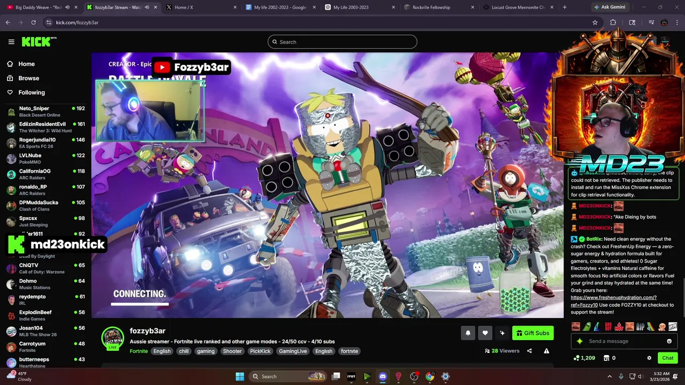Click the GamingLive tag

tap(293, 351)
